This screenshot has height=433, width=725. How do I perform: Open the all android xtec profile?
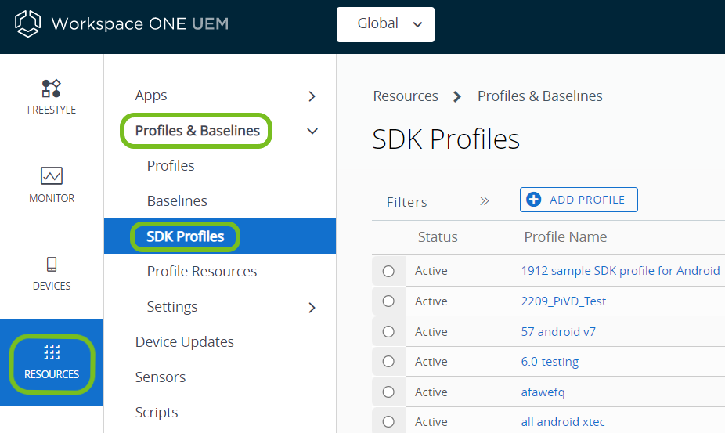point(563,421)
